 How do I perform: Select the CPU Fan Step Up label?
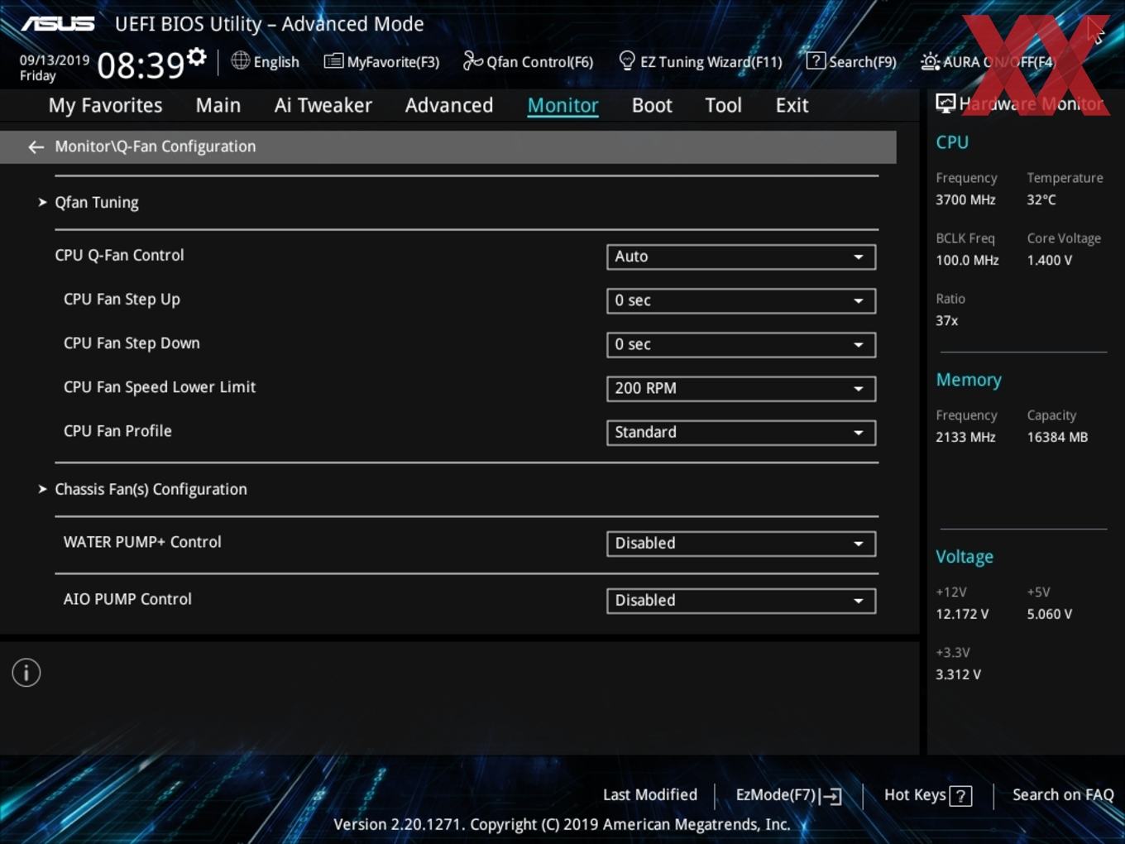coord(122,300)
